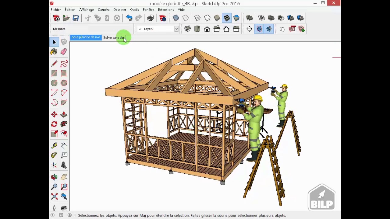Open the Fichier menu

coord(56,10)
